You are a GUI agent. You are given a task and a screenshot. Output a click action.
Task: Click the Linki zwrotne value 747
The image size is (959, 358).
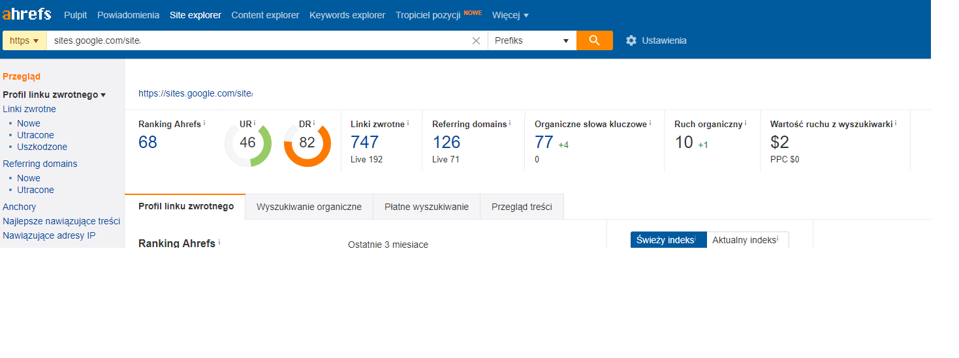pos(364,142)
